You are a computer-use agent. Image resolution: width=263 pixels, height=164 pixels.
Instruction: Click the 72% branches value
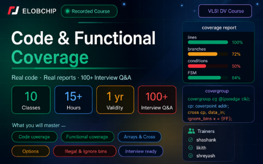(x=236, y=54)
